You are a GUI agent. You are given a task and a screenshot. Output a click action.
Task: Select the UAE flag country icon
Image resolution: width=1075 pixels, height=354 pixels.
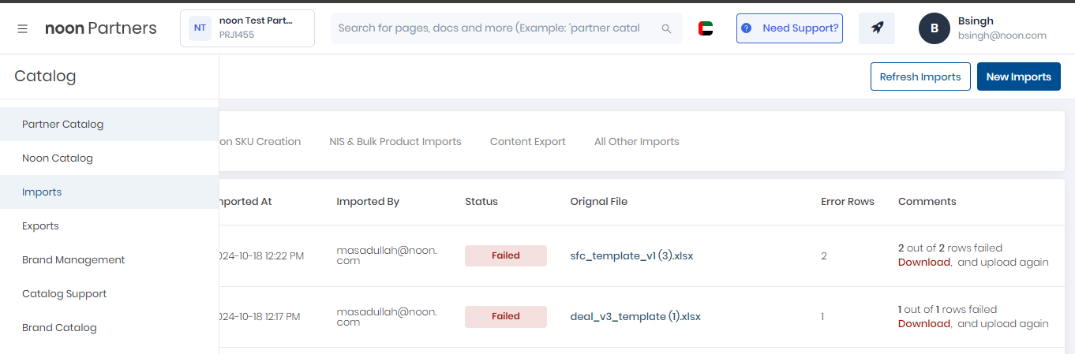706,28
